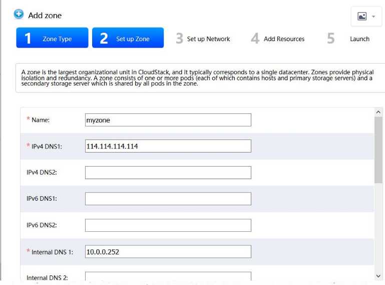
Task: Click the IPv6 DNS2: label
Action: 42,225
